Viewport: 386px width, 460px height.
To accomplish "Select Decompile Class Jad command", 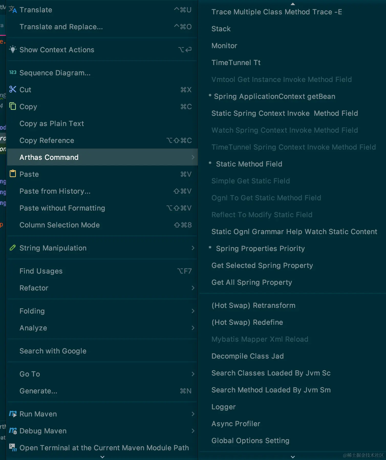I will (247, 356).
